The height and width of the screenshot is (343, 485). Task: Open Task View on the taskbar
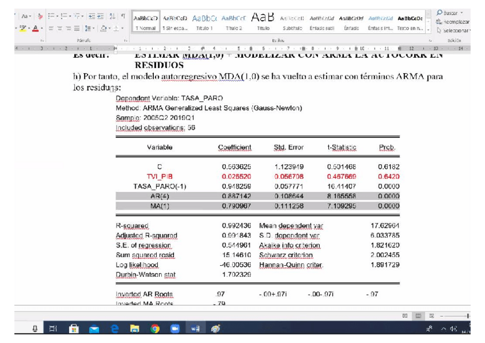point(53,329)
